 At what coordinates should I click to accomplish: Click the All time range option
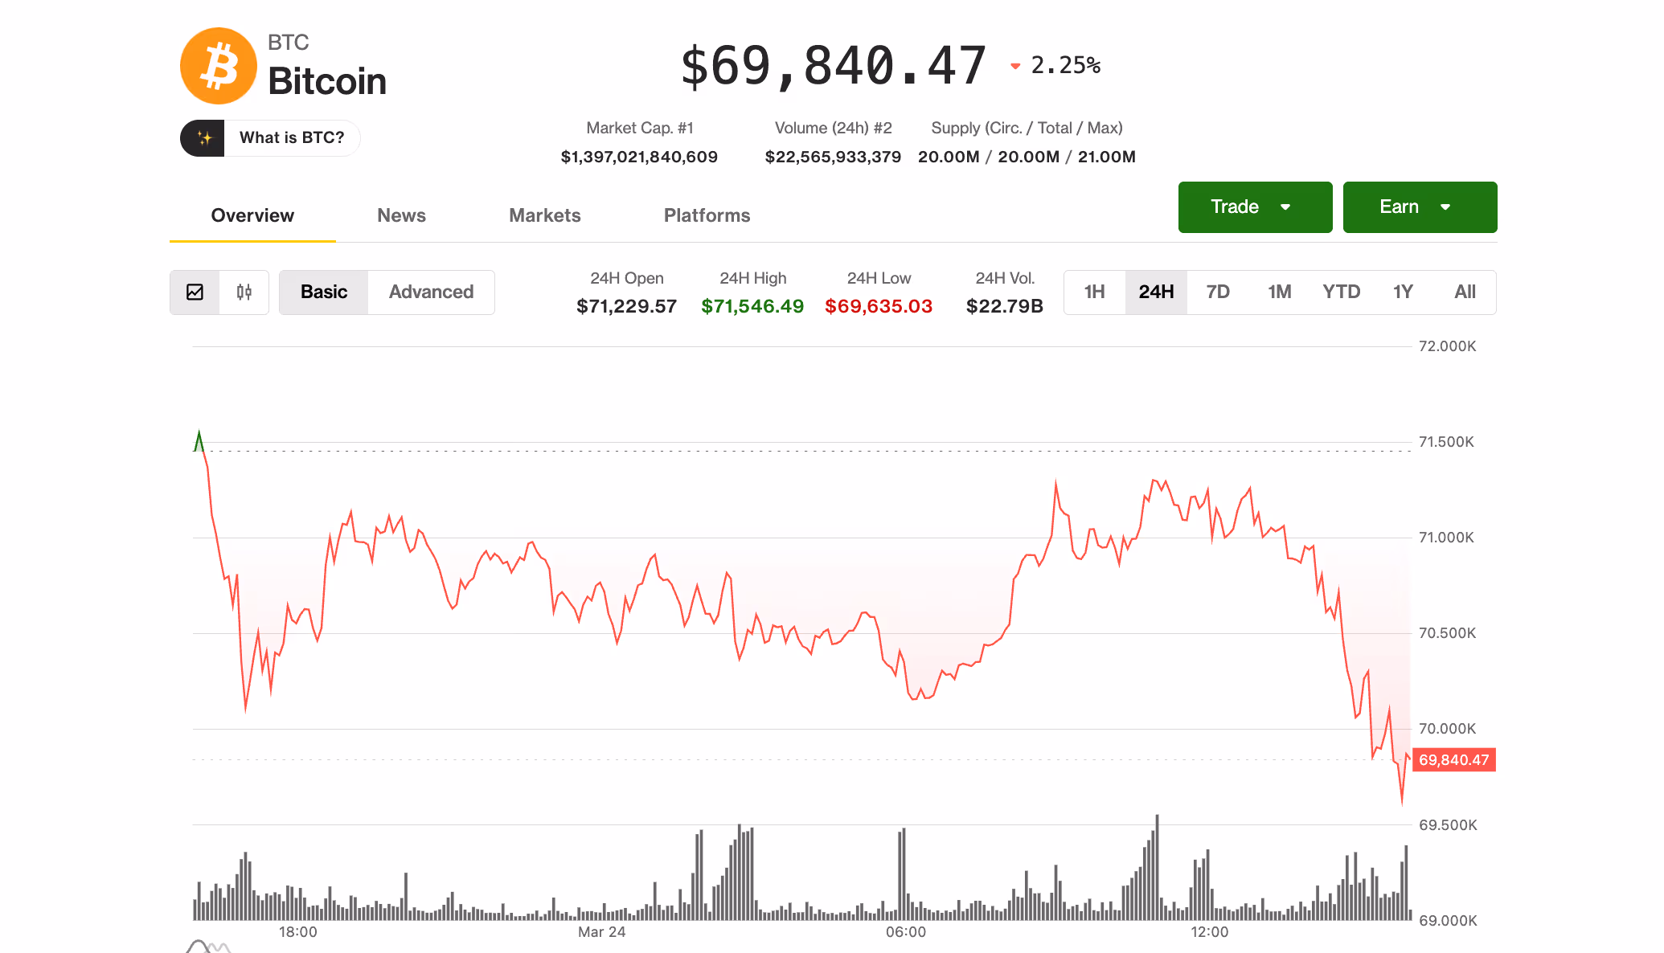click(x=1465, y=292)
